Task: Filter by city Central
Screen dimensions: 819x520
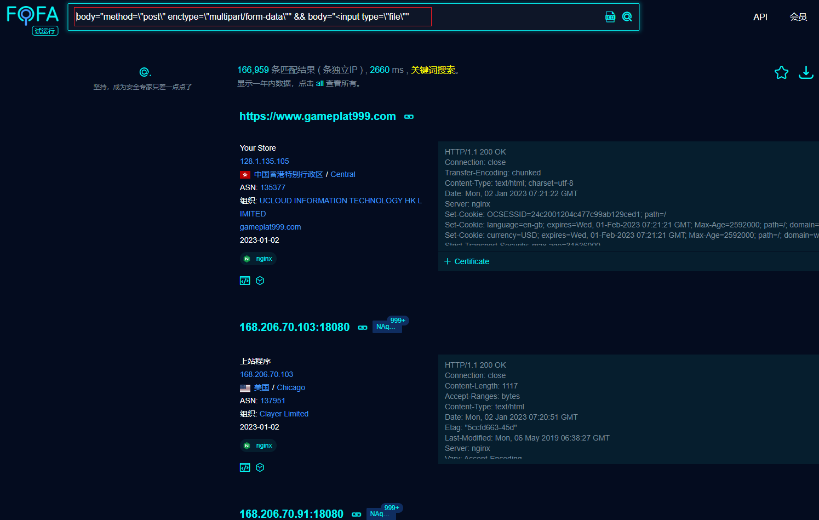Action: tap(343, 174)
